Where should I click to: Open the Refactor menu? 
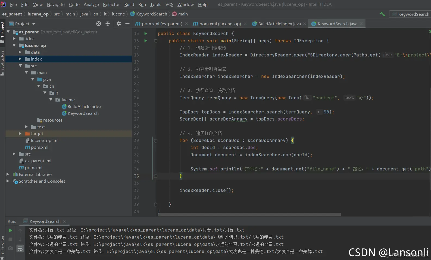pyautogui.click(x=111, y=4)
